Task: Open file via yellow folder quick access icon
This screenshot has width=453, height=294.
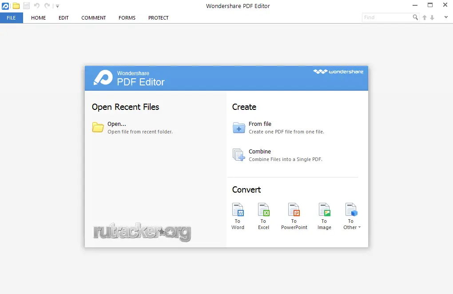Action: [x=16, y=6]
